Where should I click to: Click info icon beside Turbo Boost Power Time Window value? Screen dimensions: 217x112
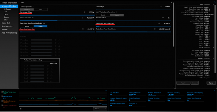coord(155,29)
